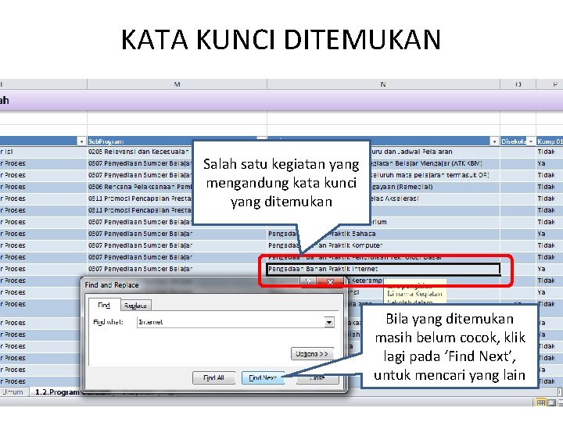Select Tidak in the 0306 Rencana row

tap(550, 187)
